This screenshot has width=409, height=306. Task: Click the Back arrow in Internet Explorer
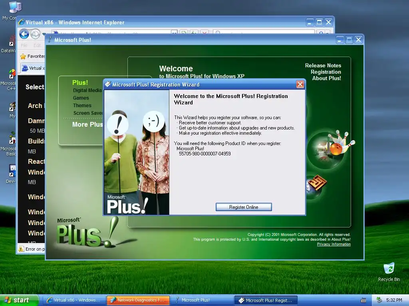pyautogui.click(x=24, y=34)
